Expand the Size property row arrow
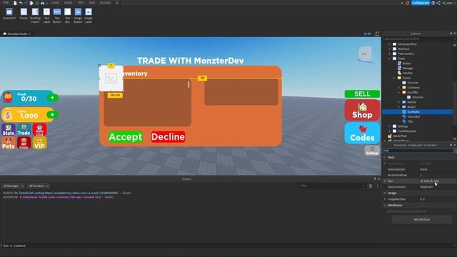This screenshot has height=257, width=457. 385,181
